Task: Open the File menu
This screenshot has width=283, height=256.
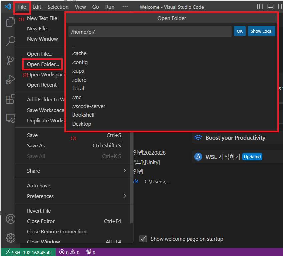Action: tap(22, 7)
